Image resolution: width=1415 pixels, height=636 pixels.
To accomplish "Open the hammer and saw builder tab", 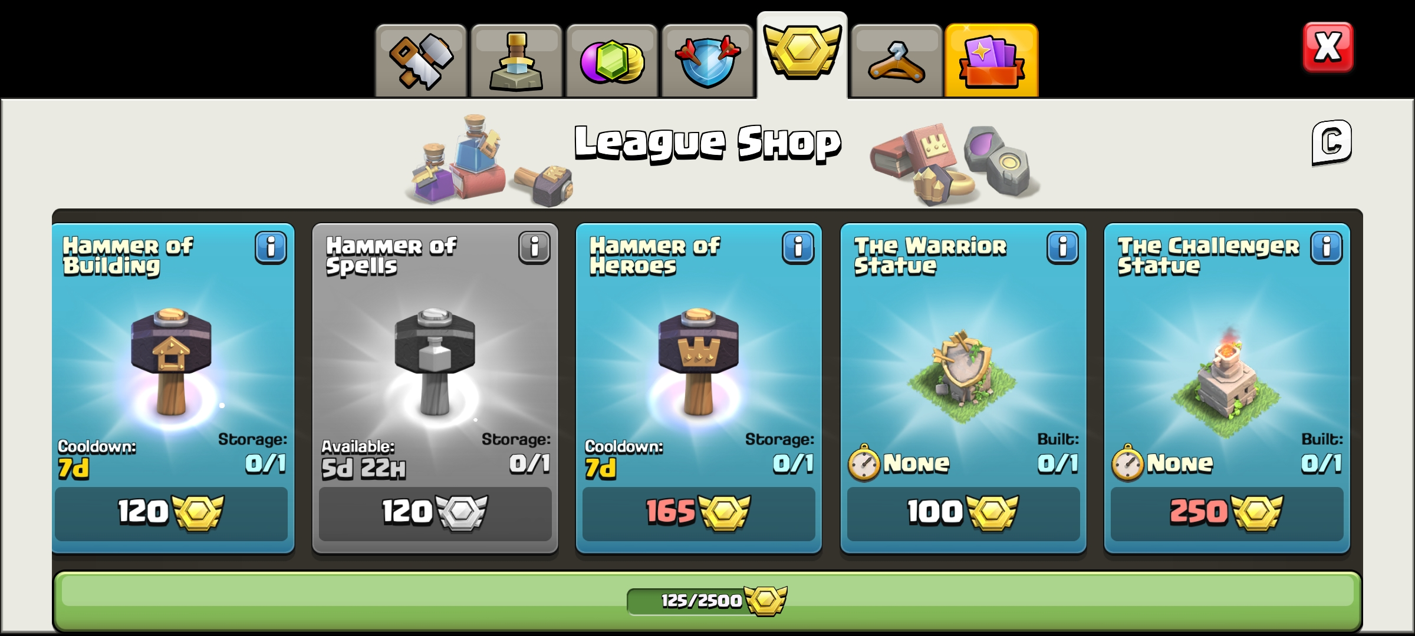I will click(x=421, y=61).
